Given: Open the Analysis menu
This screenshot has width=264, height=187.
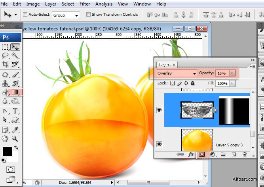Looking at the screenshot, I should [104, 4].
